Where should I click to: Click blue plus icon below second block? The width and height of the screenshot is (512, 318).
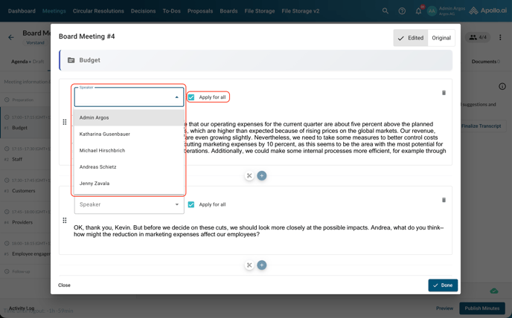point(262,265)
